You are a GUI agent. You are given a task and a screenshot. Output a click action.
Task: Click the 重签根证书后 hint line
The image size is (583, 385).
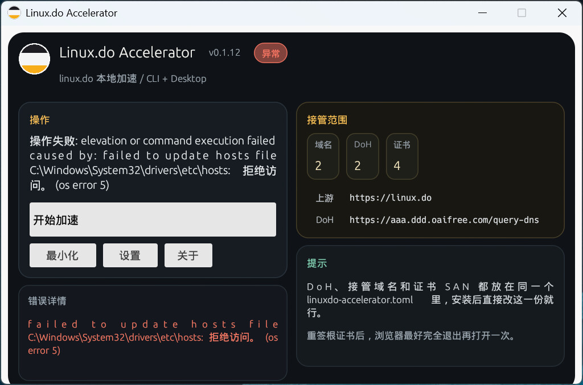point(412,336)
